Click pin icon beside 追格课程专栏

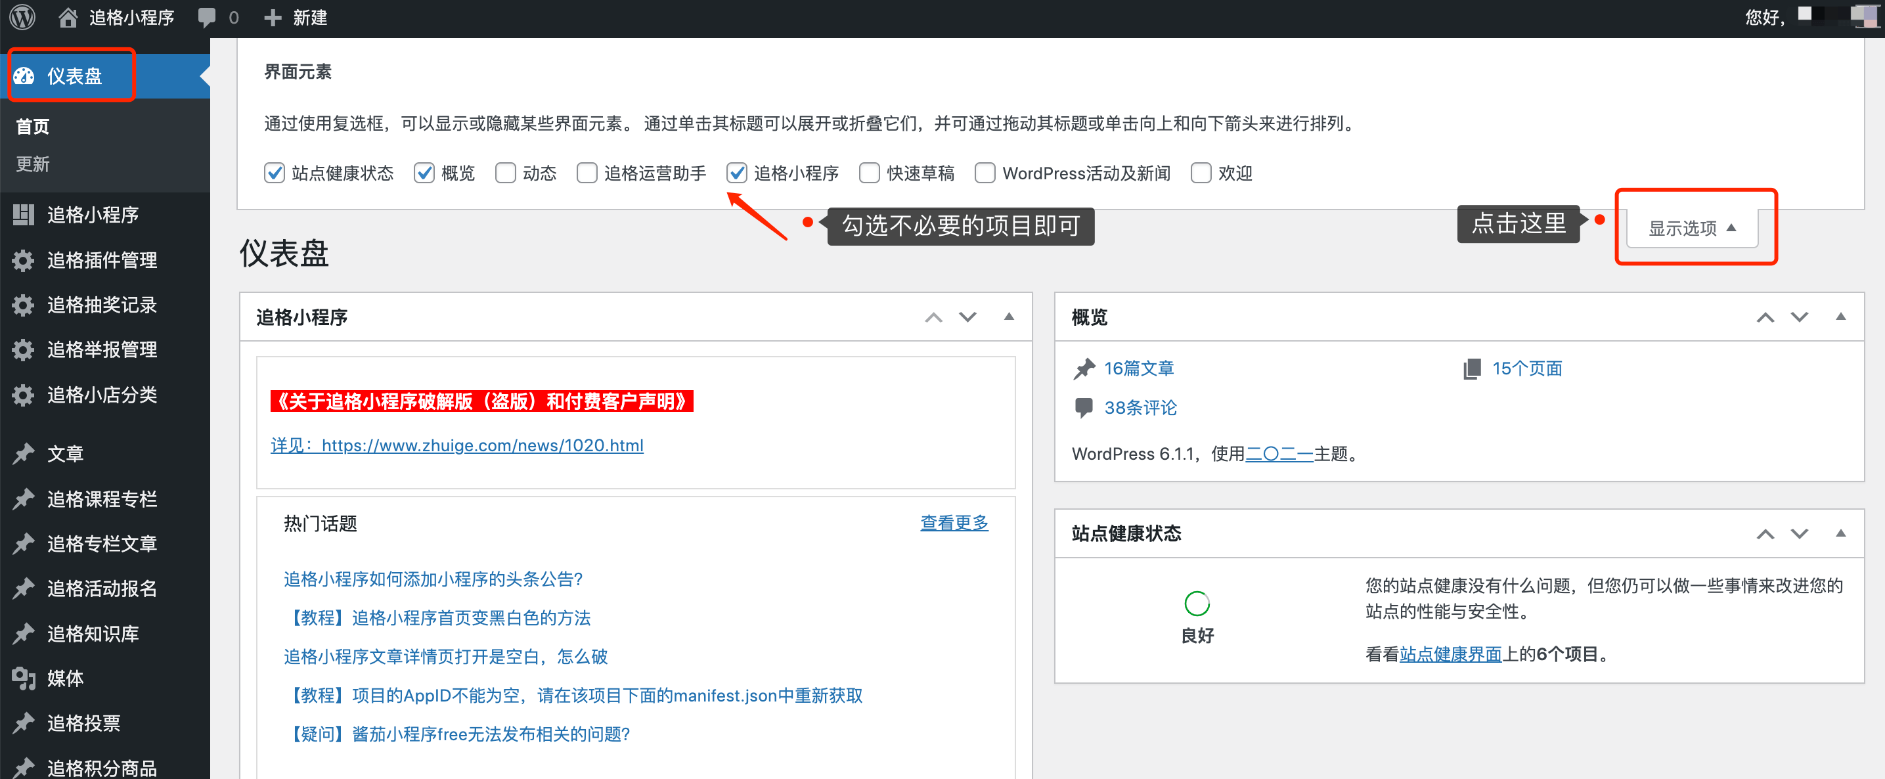point(24,499)
